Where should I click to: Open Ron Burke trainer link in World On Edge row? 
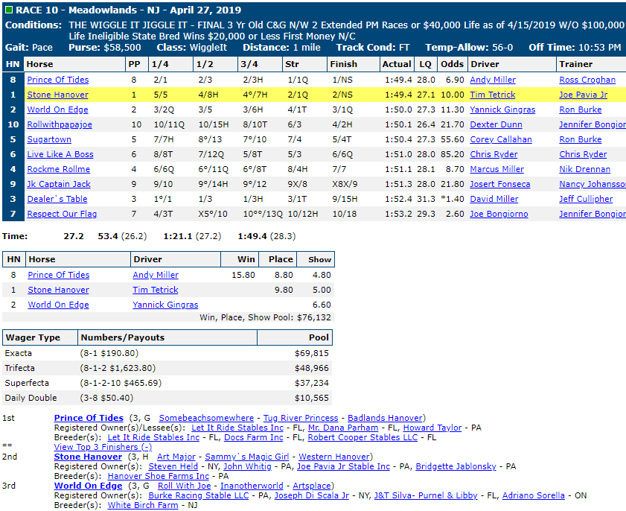581,110
